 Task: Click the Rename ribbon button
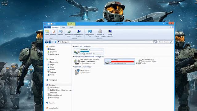tap(61, 32)
